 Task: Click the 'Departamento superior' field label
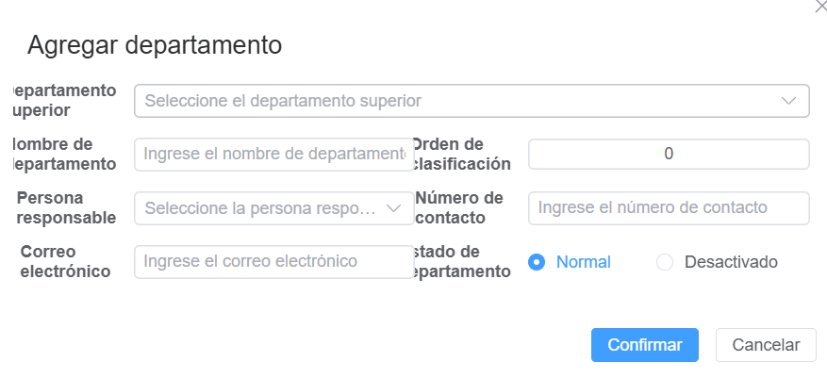click(x=64, y=101)
